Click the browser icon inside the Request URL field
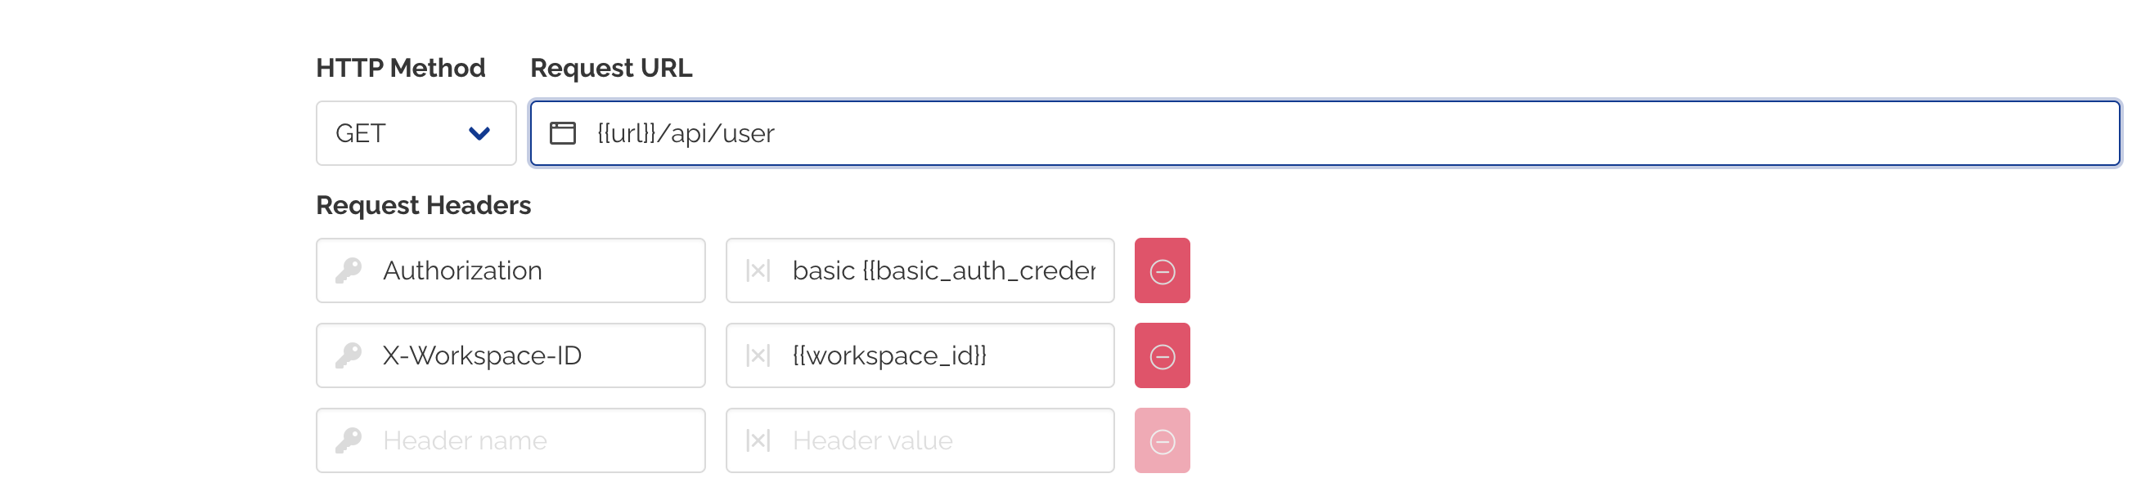Viewport: 2150px width, 487px height. tap(563, 132)
